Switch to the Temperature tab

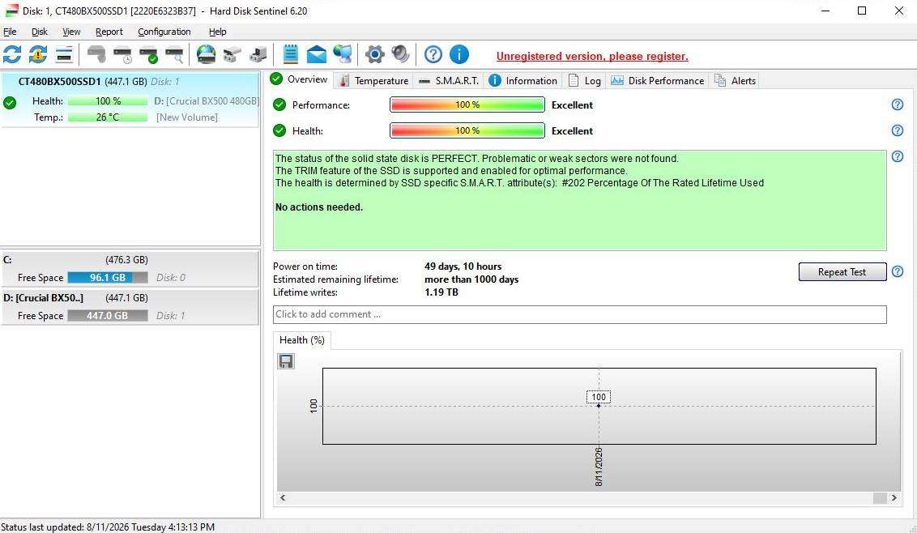373,81
